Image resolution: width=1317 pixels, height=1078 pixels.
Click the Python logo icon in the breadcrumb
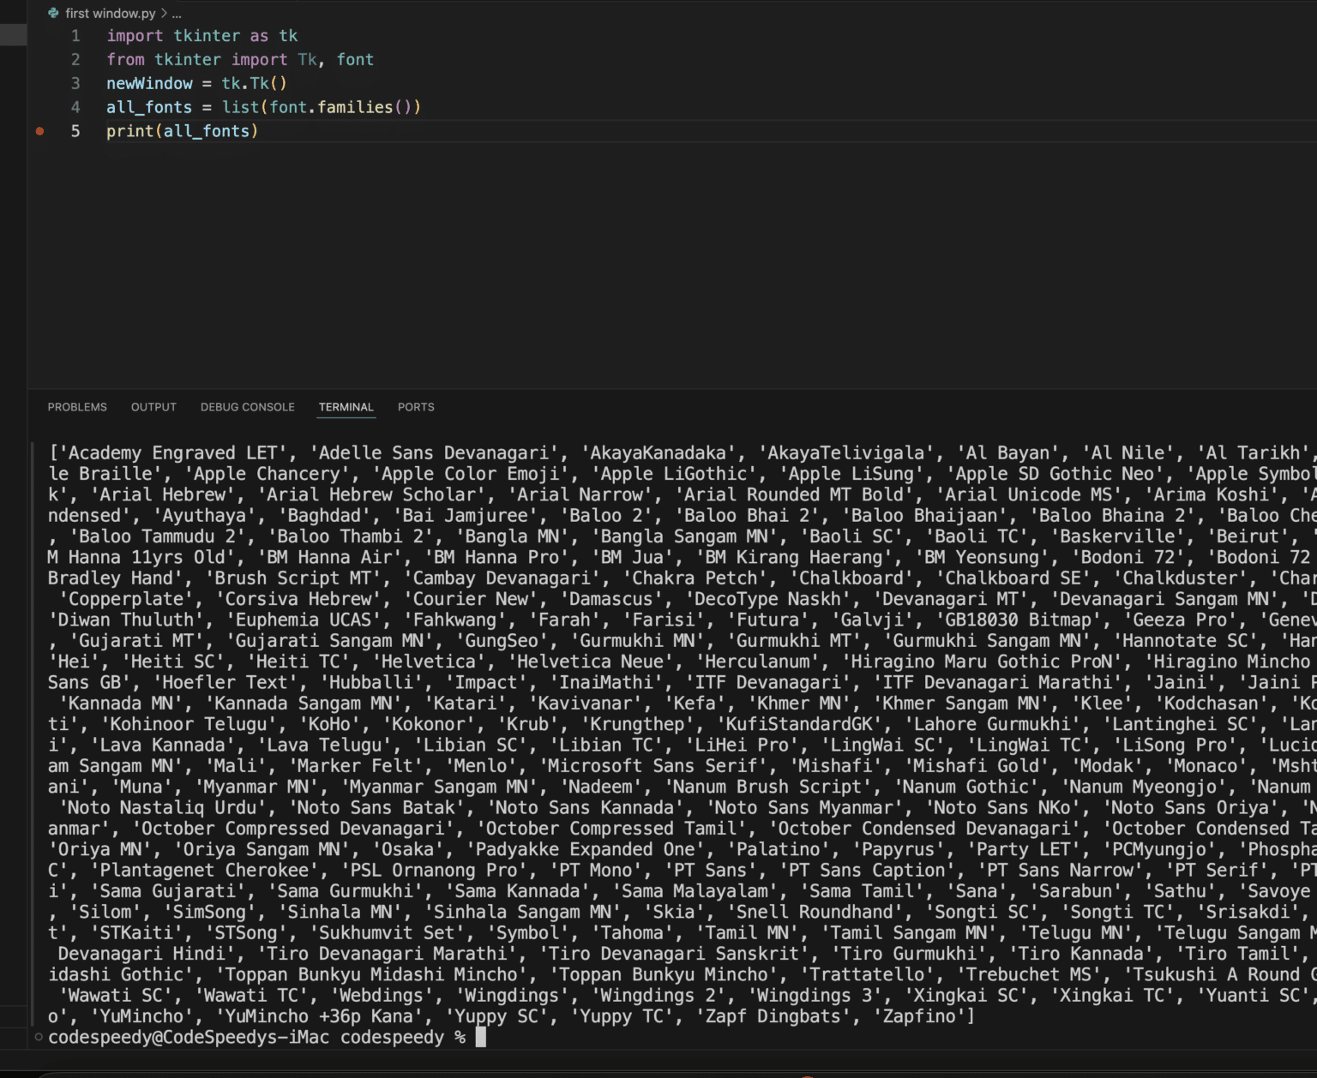click(x=53, y=13)
